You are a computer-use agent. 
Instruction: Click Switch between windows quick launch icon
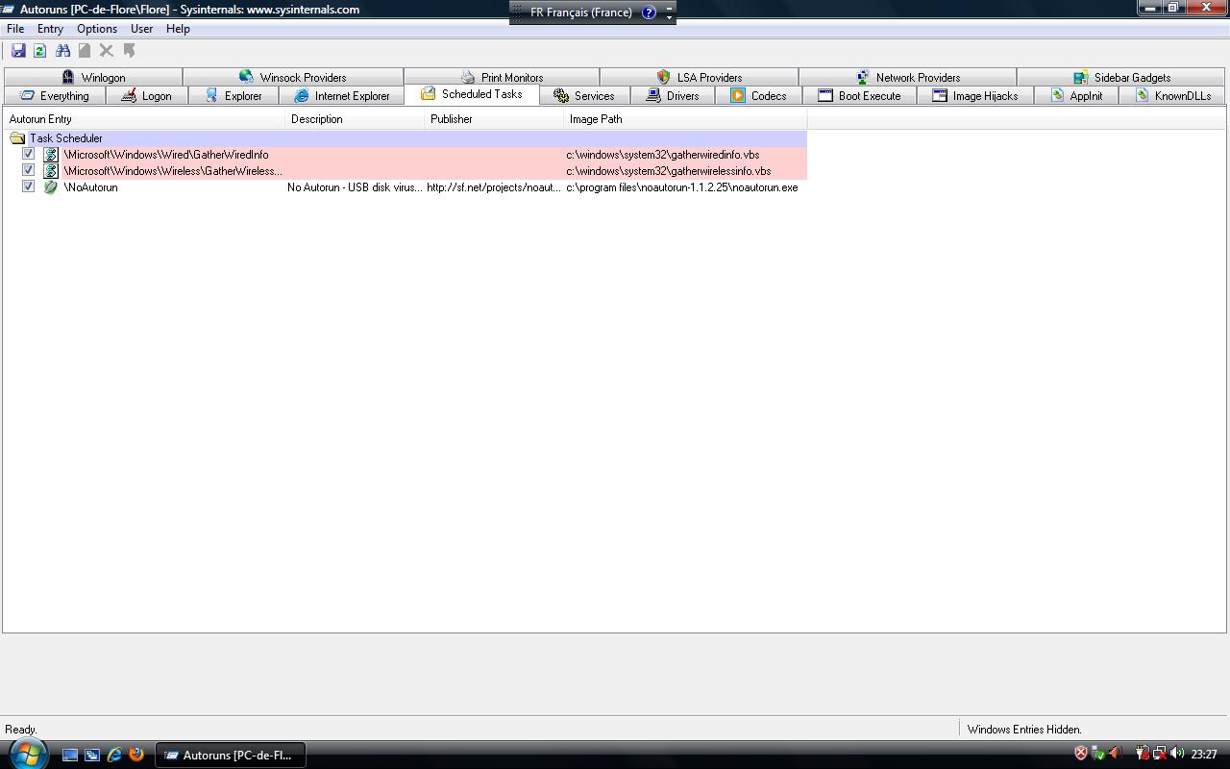click(92, 755)
